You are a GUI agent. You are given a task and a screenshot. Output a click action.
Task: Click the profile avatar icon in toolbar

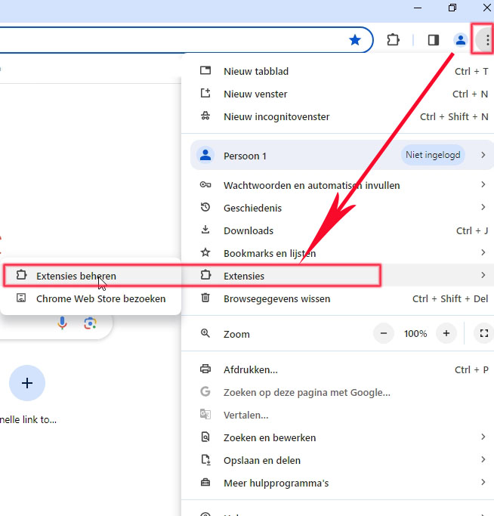click(460, 40)
